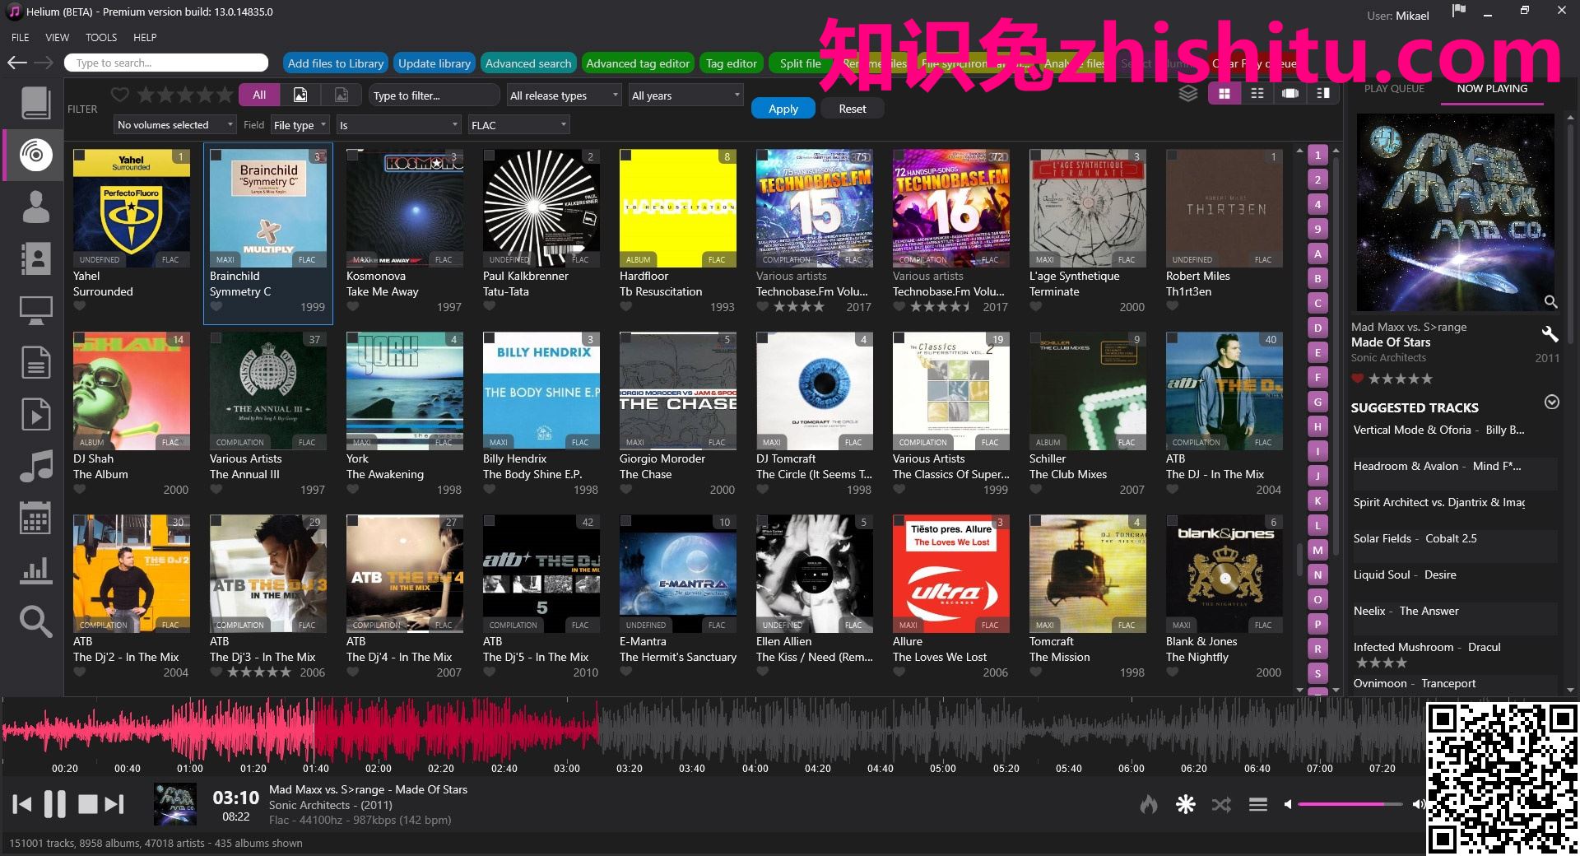Open the All years dropdown
1580x856 pixels.
point(685,95)
